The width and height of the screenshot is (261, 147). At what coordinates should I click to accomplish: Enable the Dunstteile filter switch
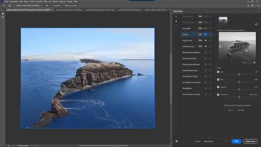(x=206, y=28)
